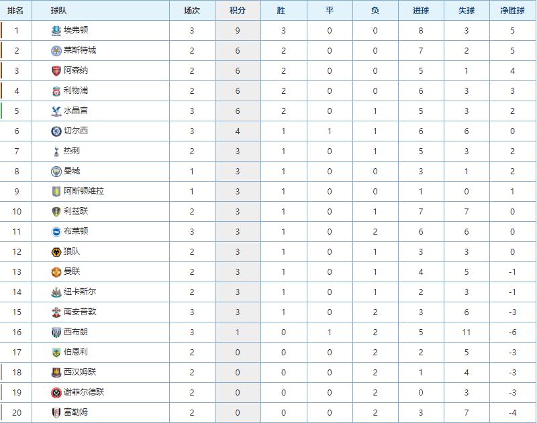Click the Chelsea club crest icon
537x423 pixels.
tap(56, 131)
